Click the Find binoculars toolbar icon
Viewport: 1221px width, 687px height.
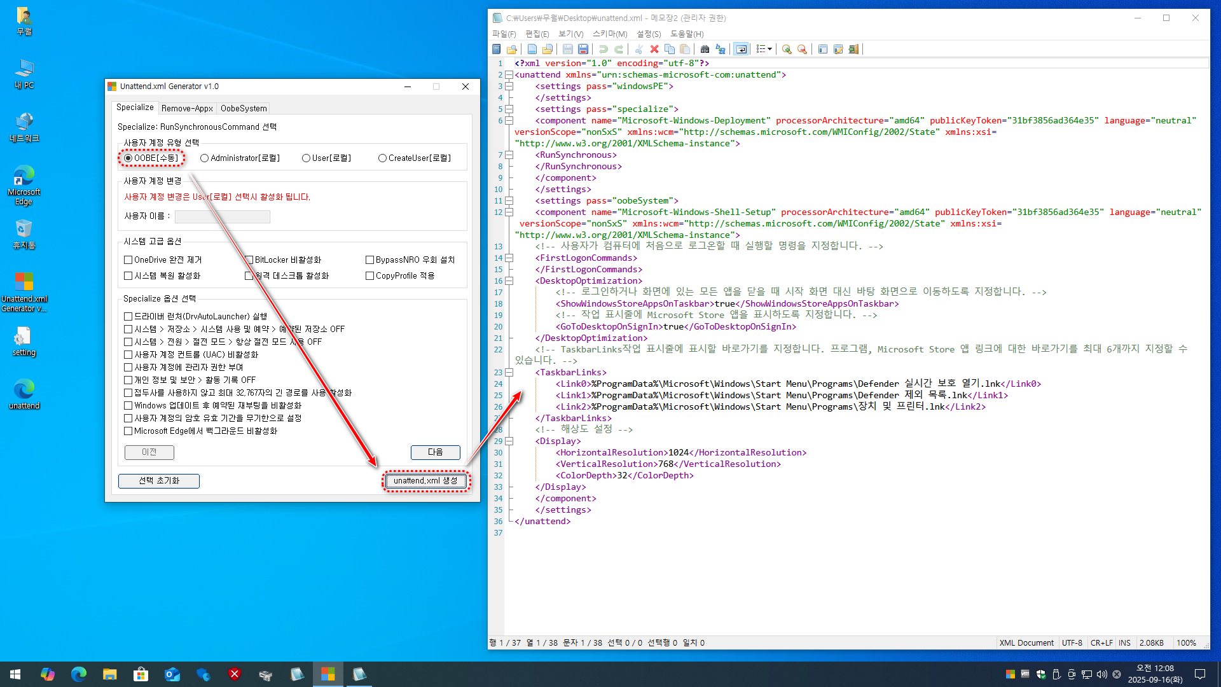(x=705, y=49)
